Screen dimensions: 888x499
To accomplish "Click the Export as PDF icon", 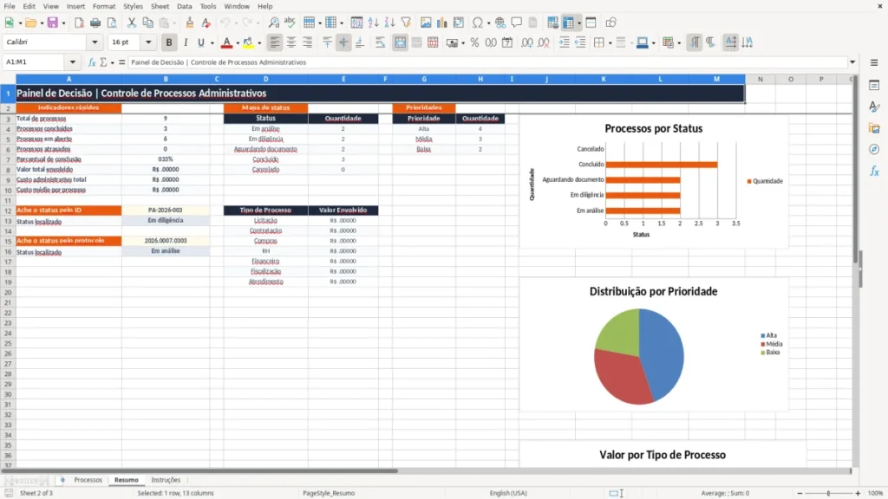I will (79, 23).
